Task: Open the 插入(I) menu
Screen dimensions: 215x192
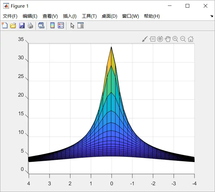Action: tap(70, 16)
